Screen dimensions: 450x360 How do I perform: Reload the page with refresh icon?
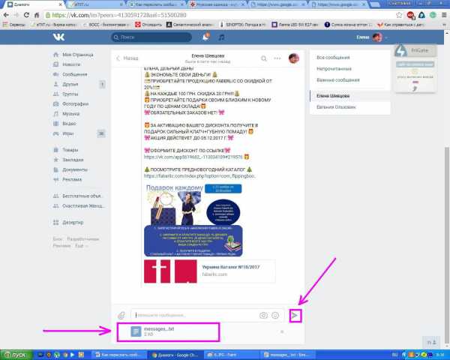click(26, 15)
